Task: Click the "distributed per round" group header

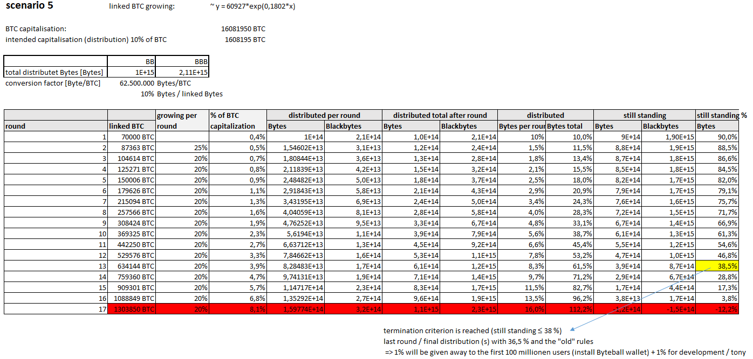Action: point(324,115)
